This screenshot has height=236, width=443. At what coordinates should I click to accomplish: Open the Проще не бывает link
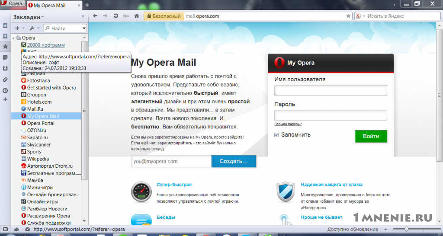tap(321, 217)
